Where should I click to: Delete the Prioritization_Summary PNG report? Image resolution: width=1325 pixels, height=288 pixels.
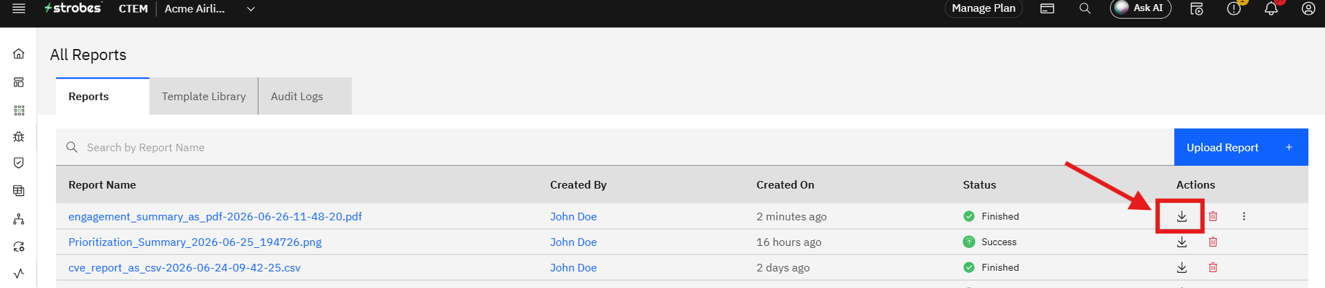pyautogui.click(x=1213, y=242)
